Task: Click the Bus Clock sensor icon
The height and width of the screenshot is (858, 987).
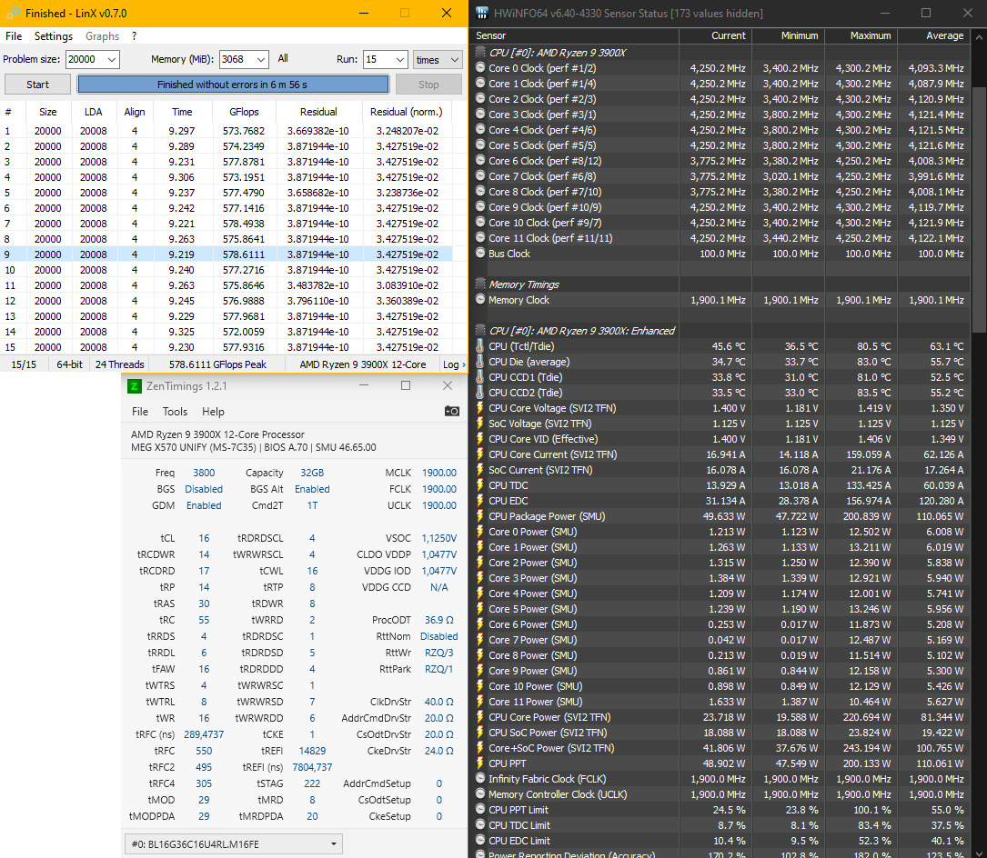Action: tap(480, 254)
